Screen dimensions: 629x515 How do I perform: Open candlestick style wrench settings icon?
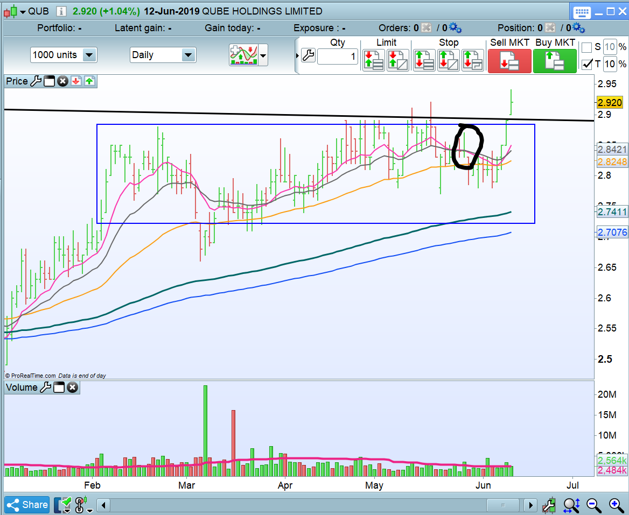(x=550, y=505)
